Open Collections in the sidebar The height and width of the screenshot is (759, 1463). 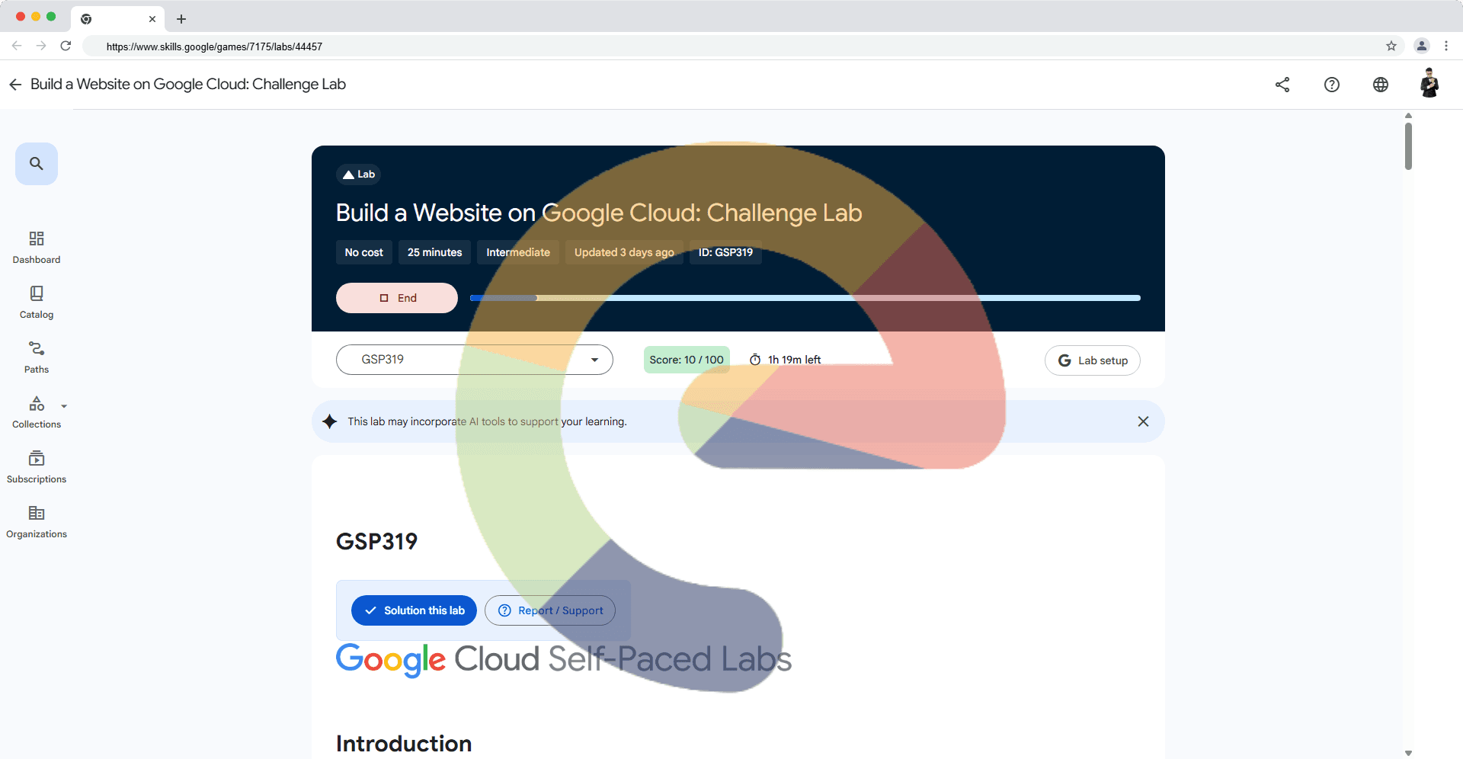(37, 412)
